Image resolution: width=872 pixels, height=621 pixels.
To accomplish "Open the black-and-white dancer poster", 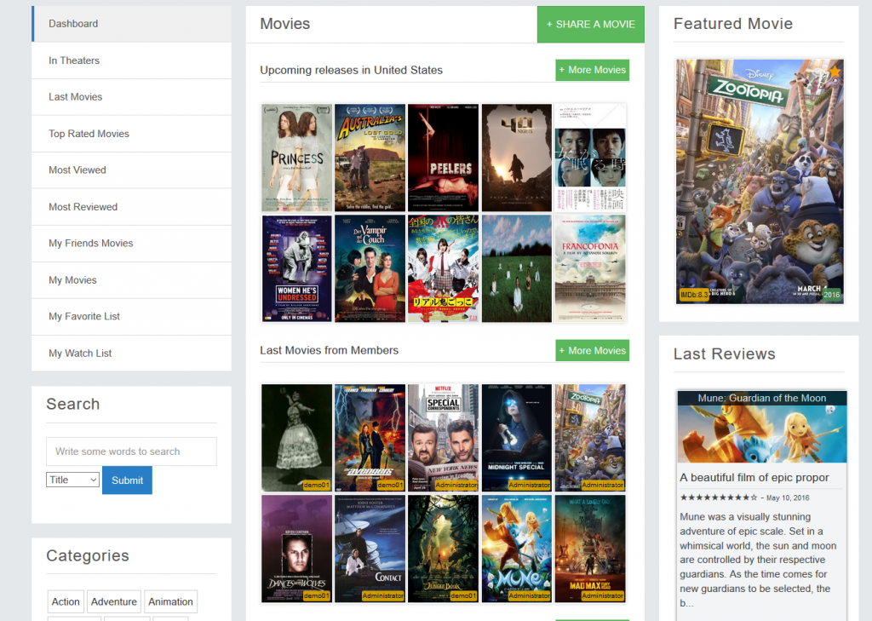I will [297, 438].
